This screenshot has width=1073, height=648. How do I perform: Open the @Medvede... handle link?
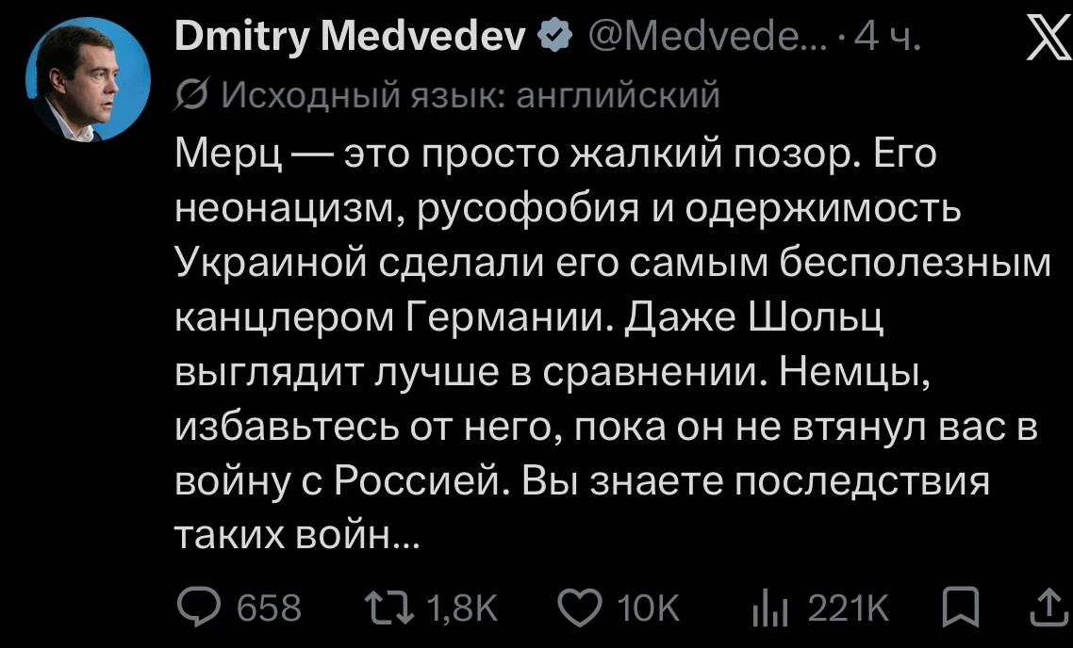pyautogui.click(x=702, y=36)
